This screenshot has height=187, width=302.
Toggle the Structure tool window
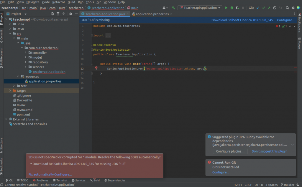[x=2, y=144]
